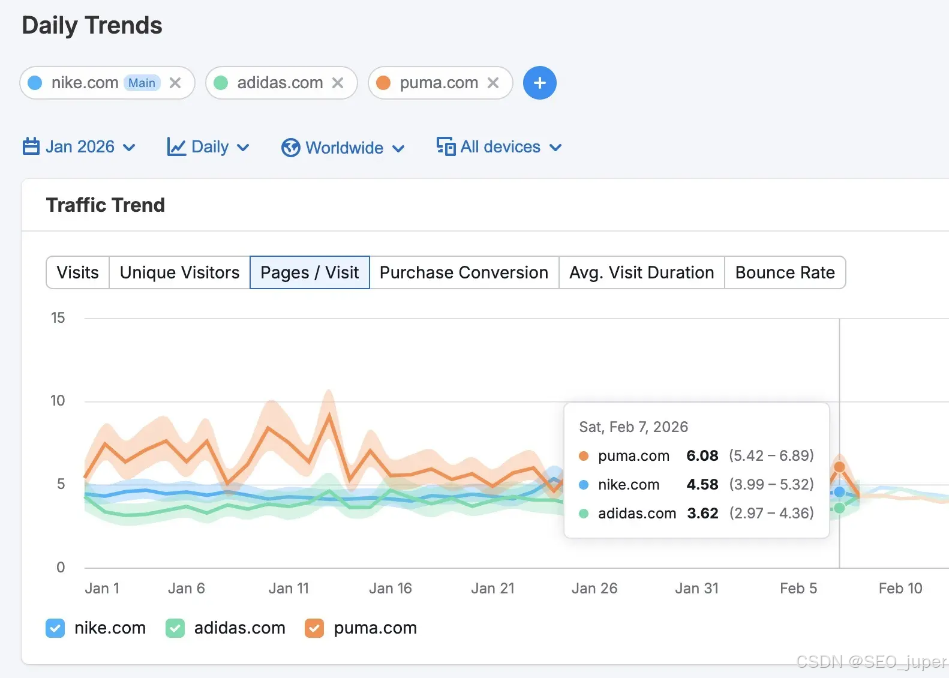949x678 pixels.
Task: Open the Jan 2026 date dropdown
Action: pos(79,147)
